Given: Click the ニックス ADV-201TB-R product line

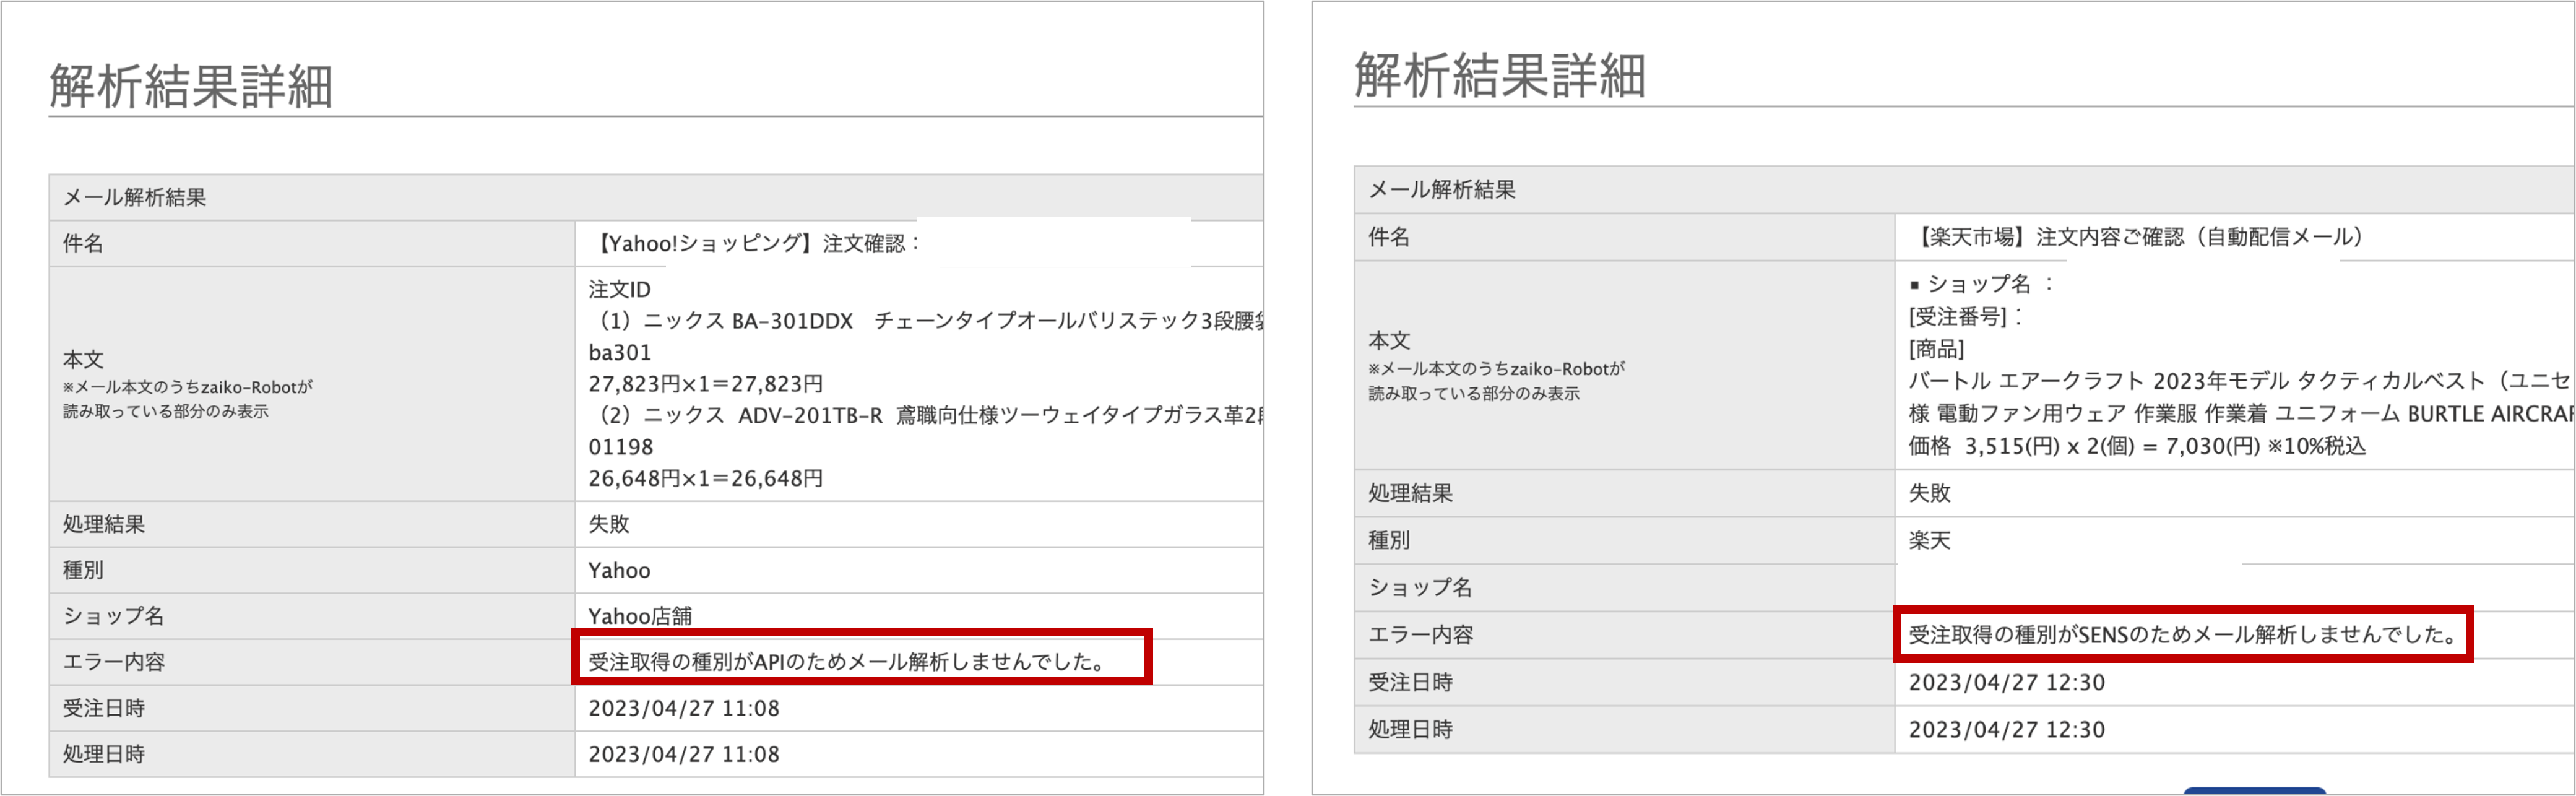Looking at the screenshot, I should pyautogui.click(x=925, y=415).
